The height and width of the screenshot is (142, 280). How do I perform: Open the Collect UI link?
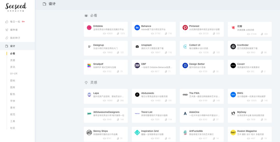click(x=195, y=45)
